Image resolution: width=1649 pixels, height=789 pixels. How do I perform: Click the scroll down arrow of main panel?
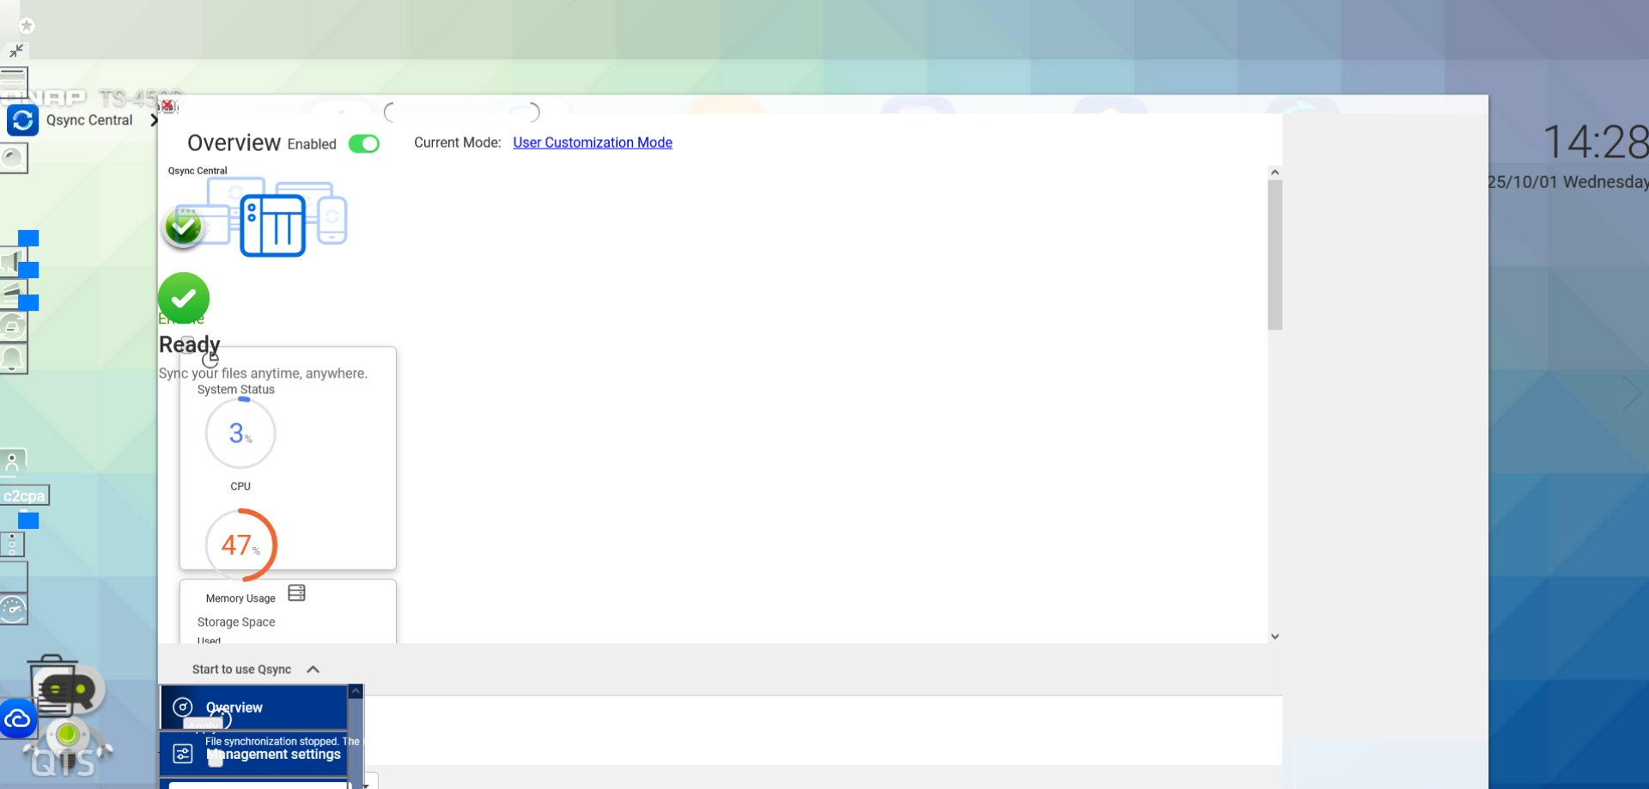click(x=1275, y=636)
